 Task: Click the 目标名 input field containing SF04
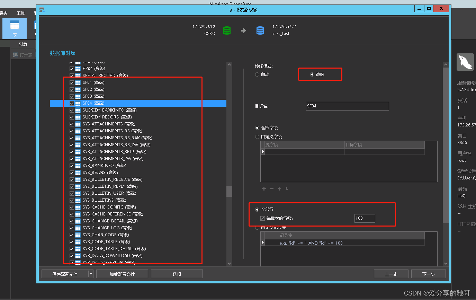click(x=347, y=106)
